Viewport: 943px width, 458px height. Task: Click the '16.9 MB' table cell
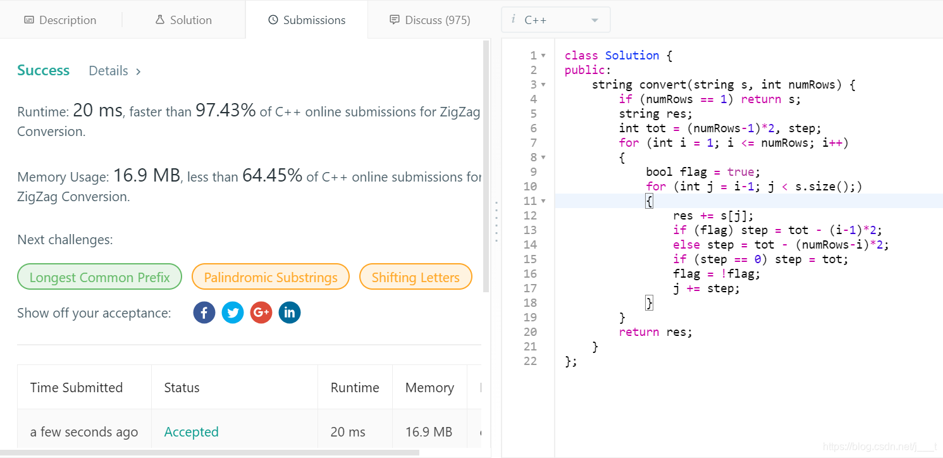coord(429,432)
